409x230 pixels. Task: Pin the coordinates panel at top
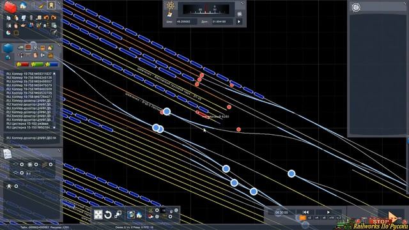point(242,3)
